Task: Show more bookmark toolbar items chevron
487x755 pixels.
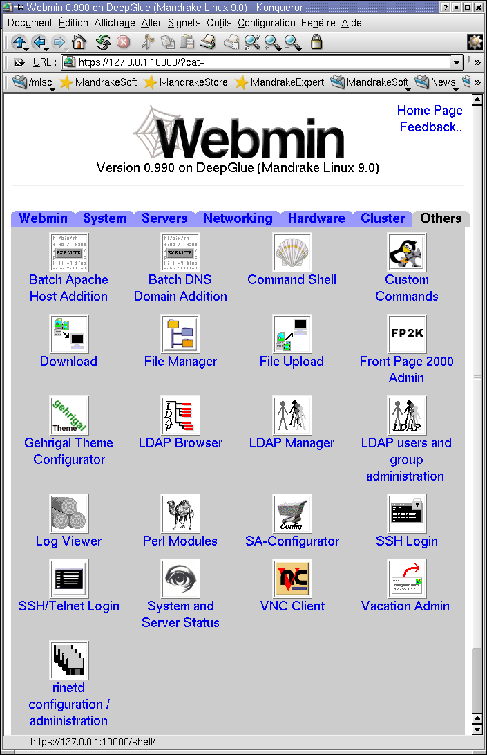Action: 477,82
